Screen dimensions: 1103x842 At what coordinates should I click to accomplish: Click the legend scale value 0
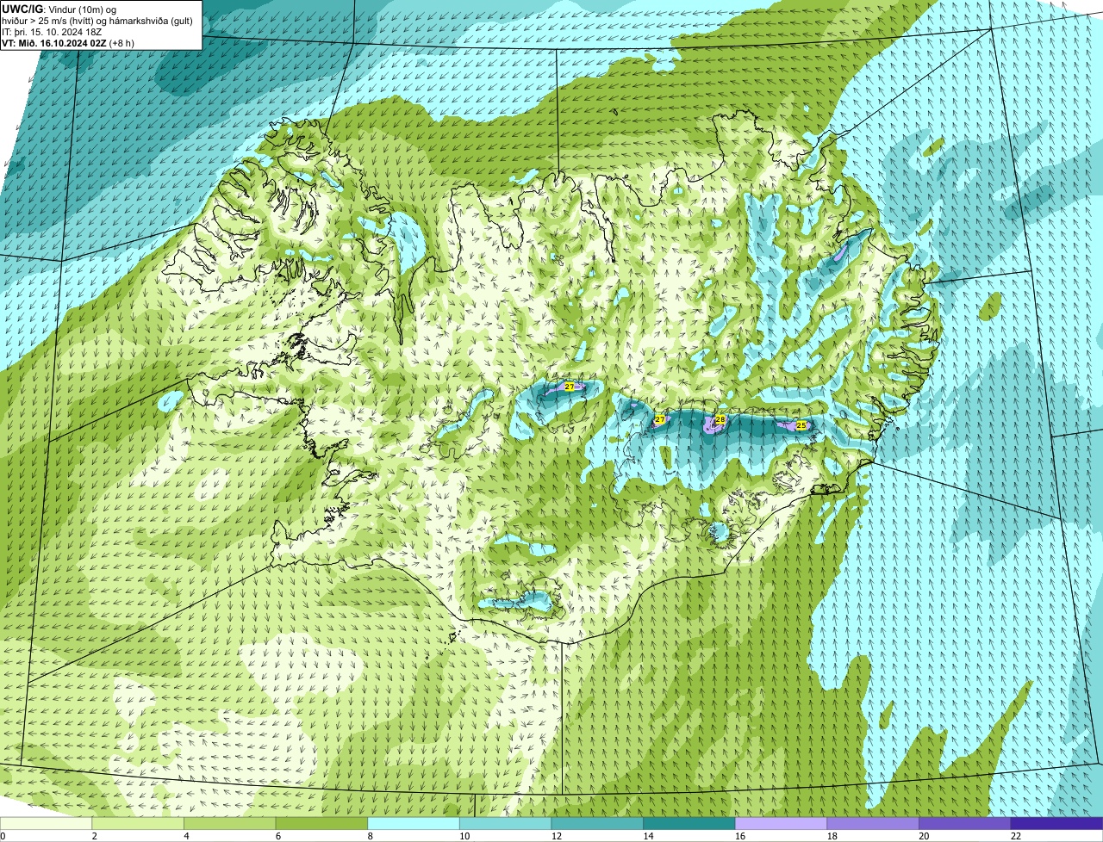click(3, 835)
